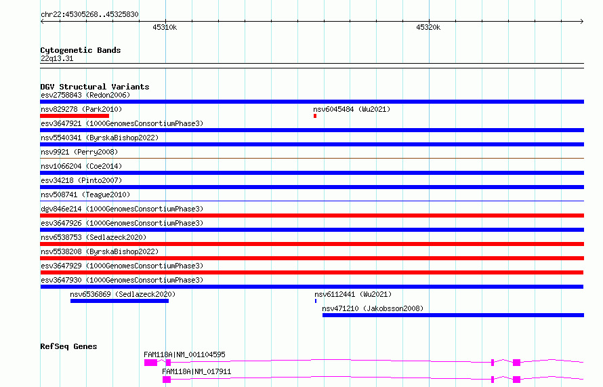Screen dimensions: 603x387
Task: Click the nsv5540341 (ByrskaBishop2022) label
Action: coord(100,138)
